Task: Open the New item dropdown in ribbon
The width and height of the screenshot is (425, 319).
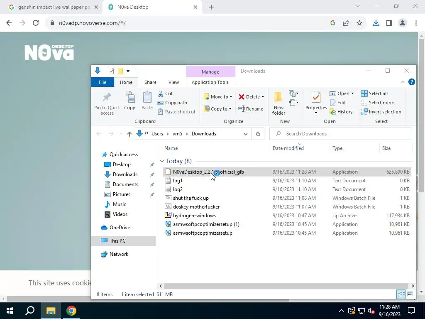Action: click(293, 93)
